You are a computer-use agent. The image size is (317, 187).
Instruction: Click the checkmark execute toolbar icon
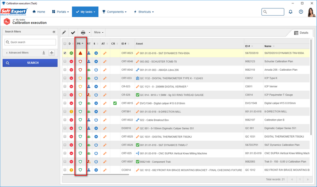(x=73, y=32)
